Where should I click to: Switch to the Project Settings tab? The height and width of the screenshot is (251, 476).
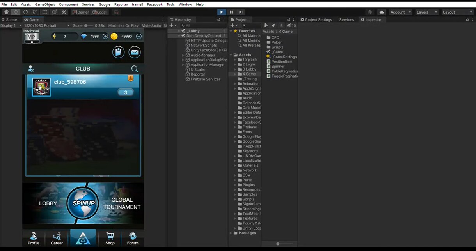point(316,19)
